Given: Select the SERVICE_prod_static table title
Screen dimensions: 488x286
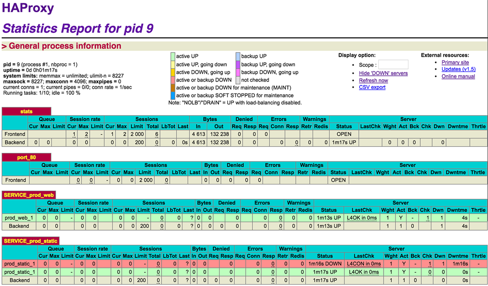Looking at the screenshot, I should 30,241.
